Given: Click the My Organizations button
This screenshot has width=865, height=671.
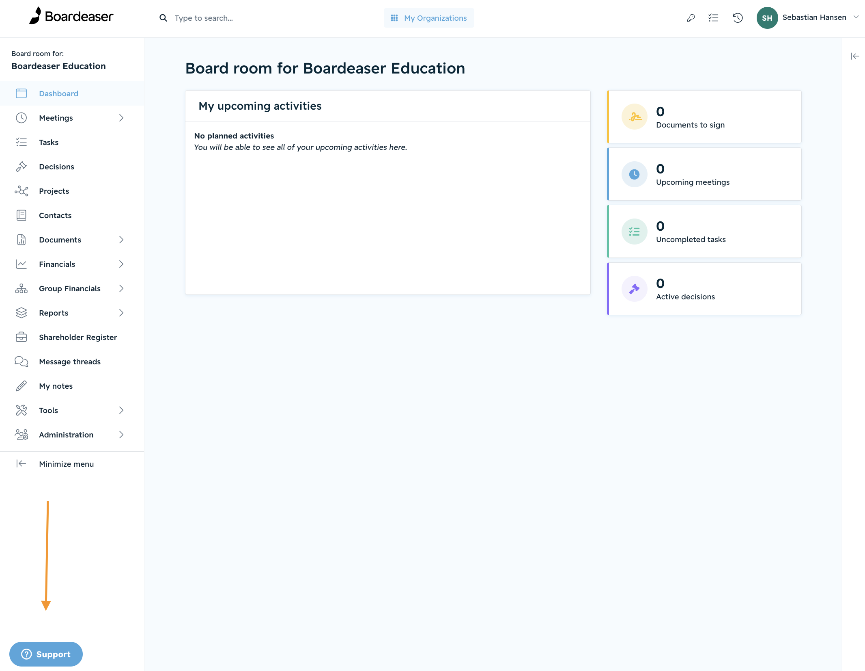Looking at the screenshot, I should (x=429, y=18).
